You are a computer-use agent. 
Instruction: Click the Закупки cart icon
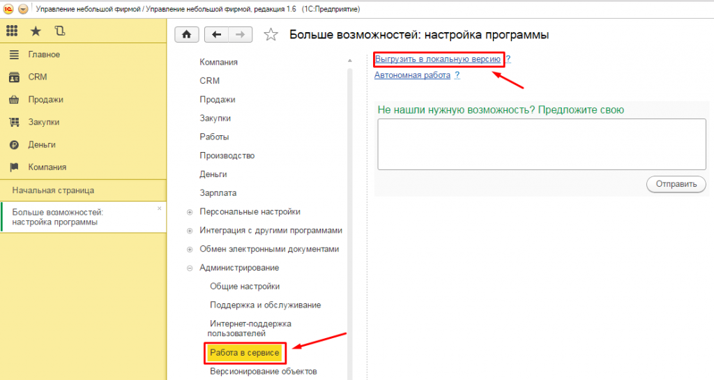[14, 122]
